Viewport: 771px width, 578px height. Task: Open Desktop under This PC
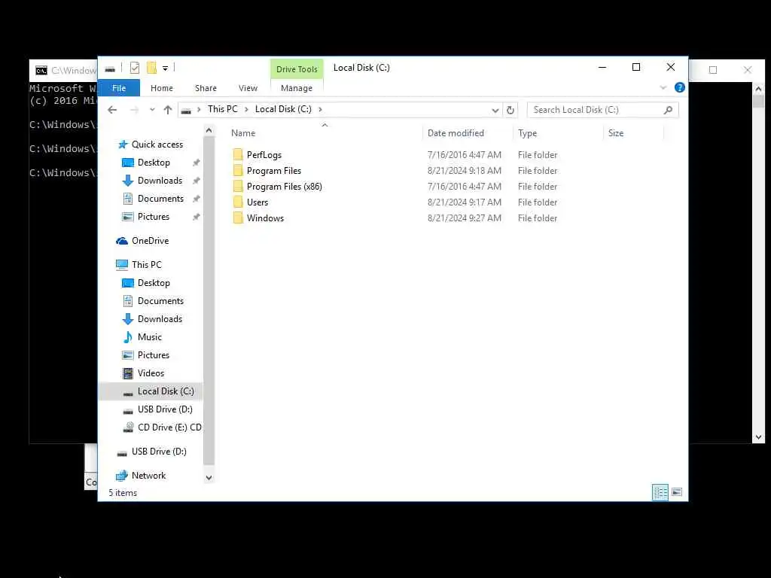click(x=154, y=283)
